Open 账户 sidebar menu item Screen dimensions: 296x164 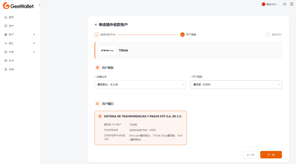[x=11, y=35]
